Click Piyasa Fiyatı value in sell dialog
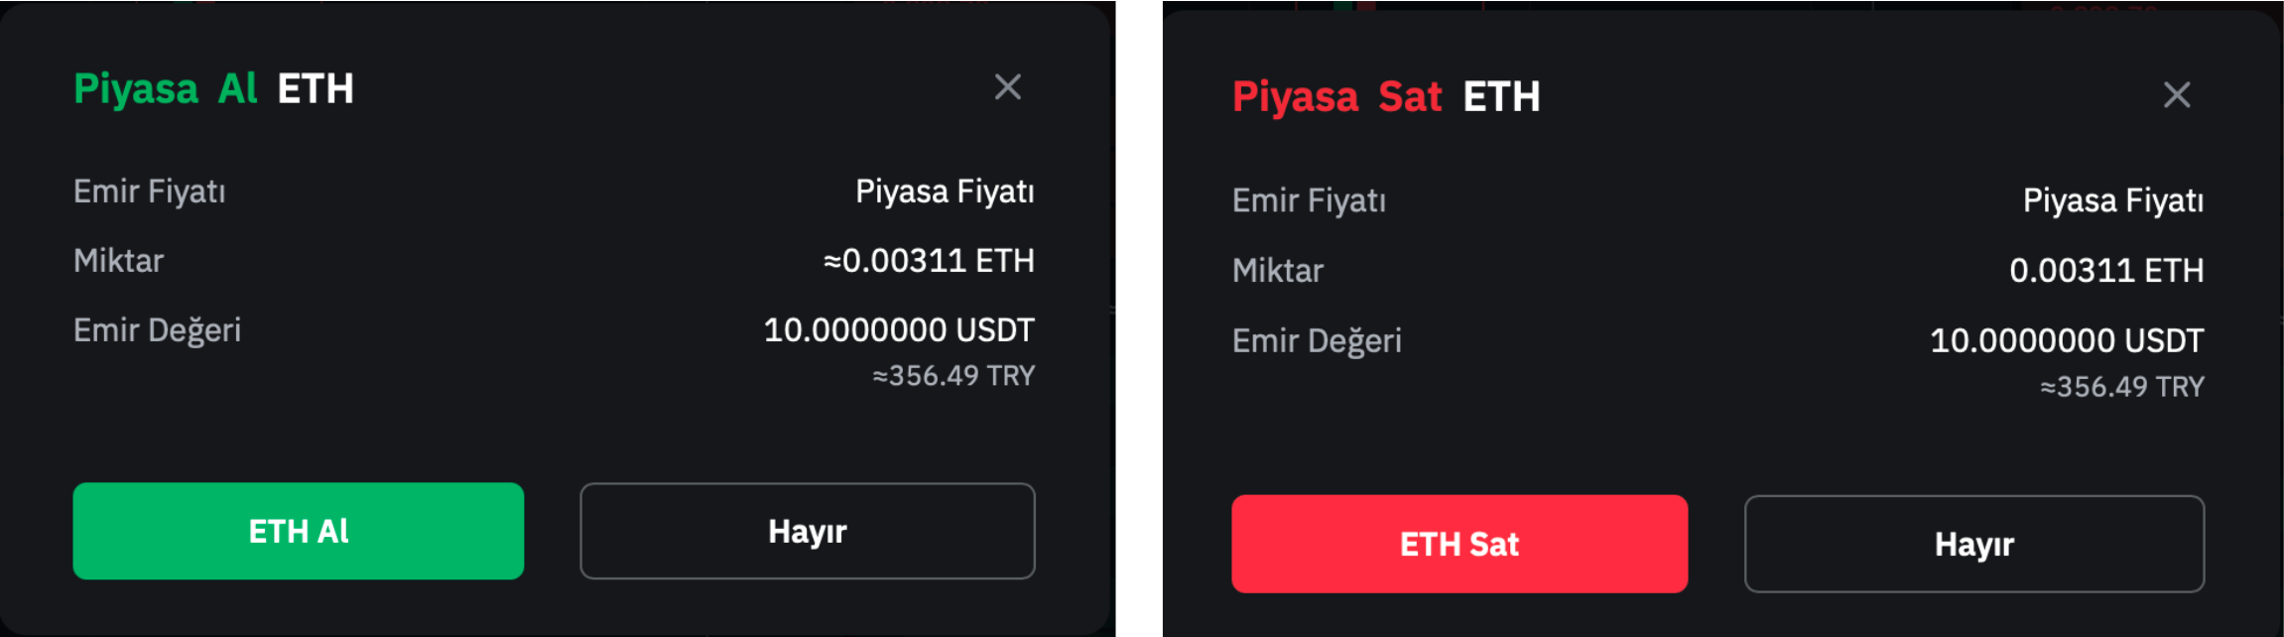Screen dimensions: 2284x637 pos(2112,201)
